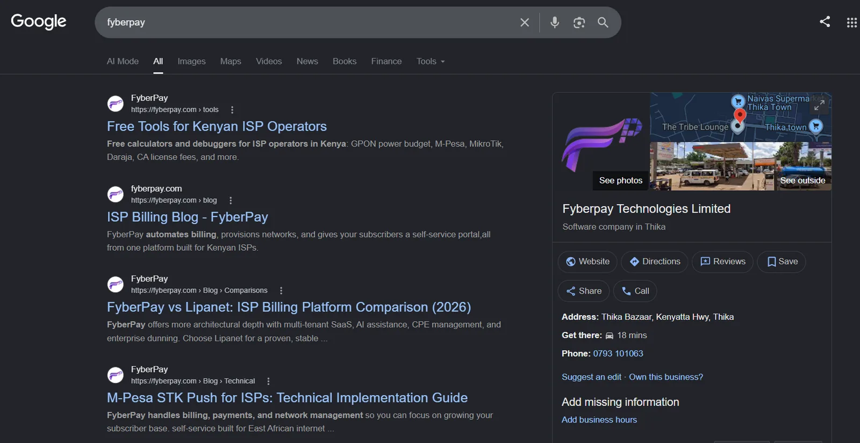The image size is (860, 443).
Task: Open FyberPay vs Lipanet comparison result
Action: coord(289,307)
